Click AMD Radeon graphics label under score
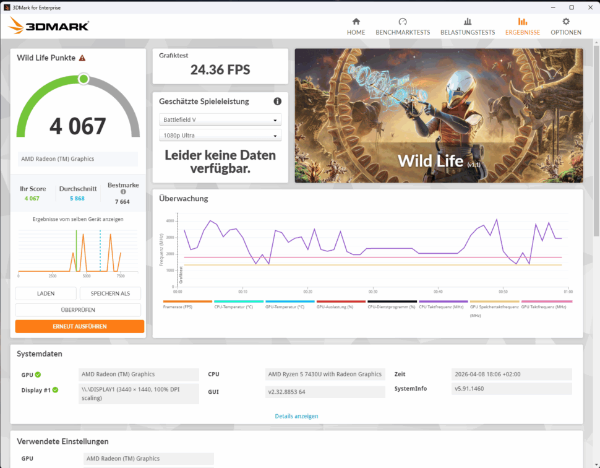Image resolution: width=600 pixels, height=468 pixels. [x=78, y=159]
